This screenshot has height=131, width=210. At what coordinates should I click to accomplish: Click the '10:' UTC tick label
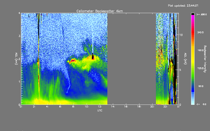(x=87, y=107)
